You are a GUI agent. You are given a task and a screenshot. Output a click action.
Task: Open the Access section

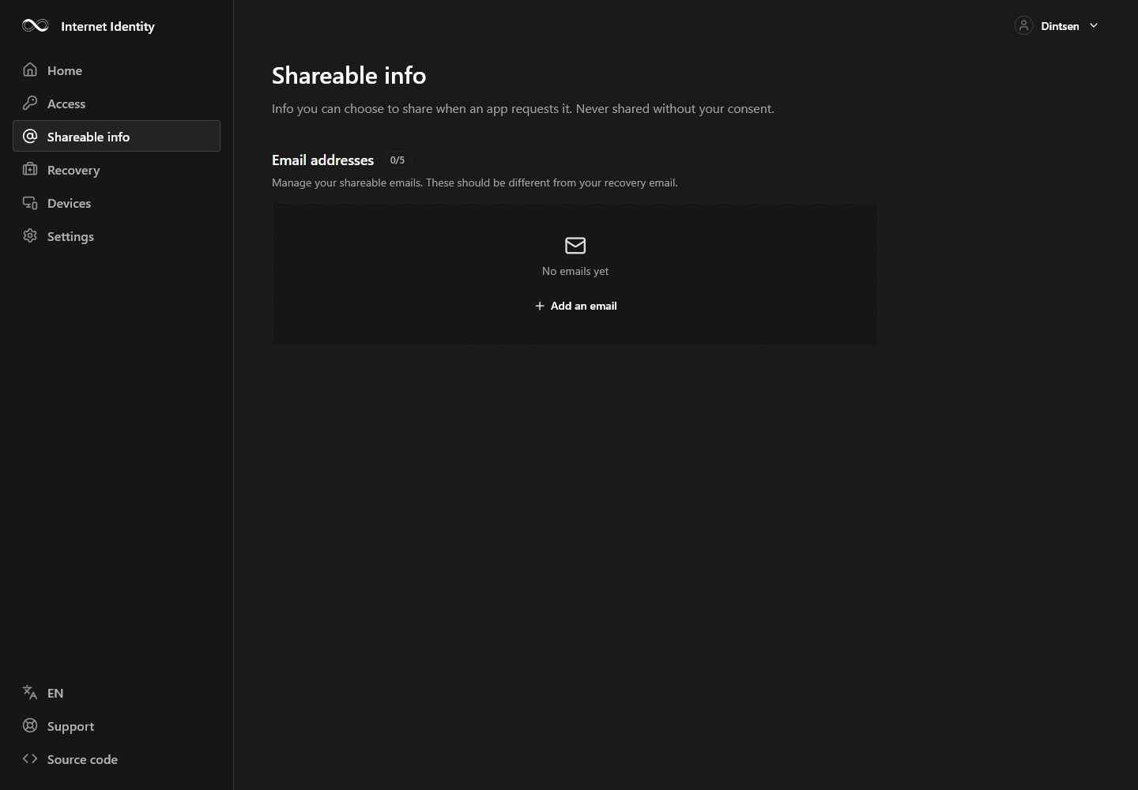tap(116, 103)
